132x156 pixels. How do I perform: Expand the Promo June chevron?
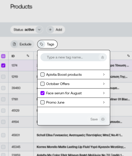pos(104,102)
